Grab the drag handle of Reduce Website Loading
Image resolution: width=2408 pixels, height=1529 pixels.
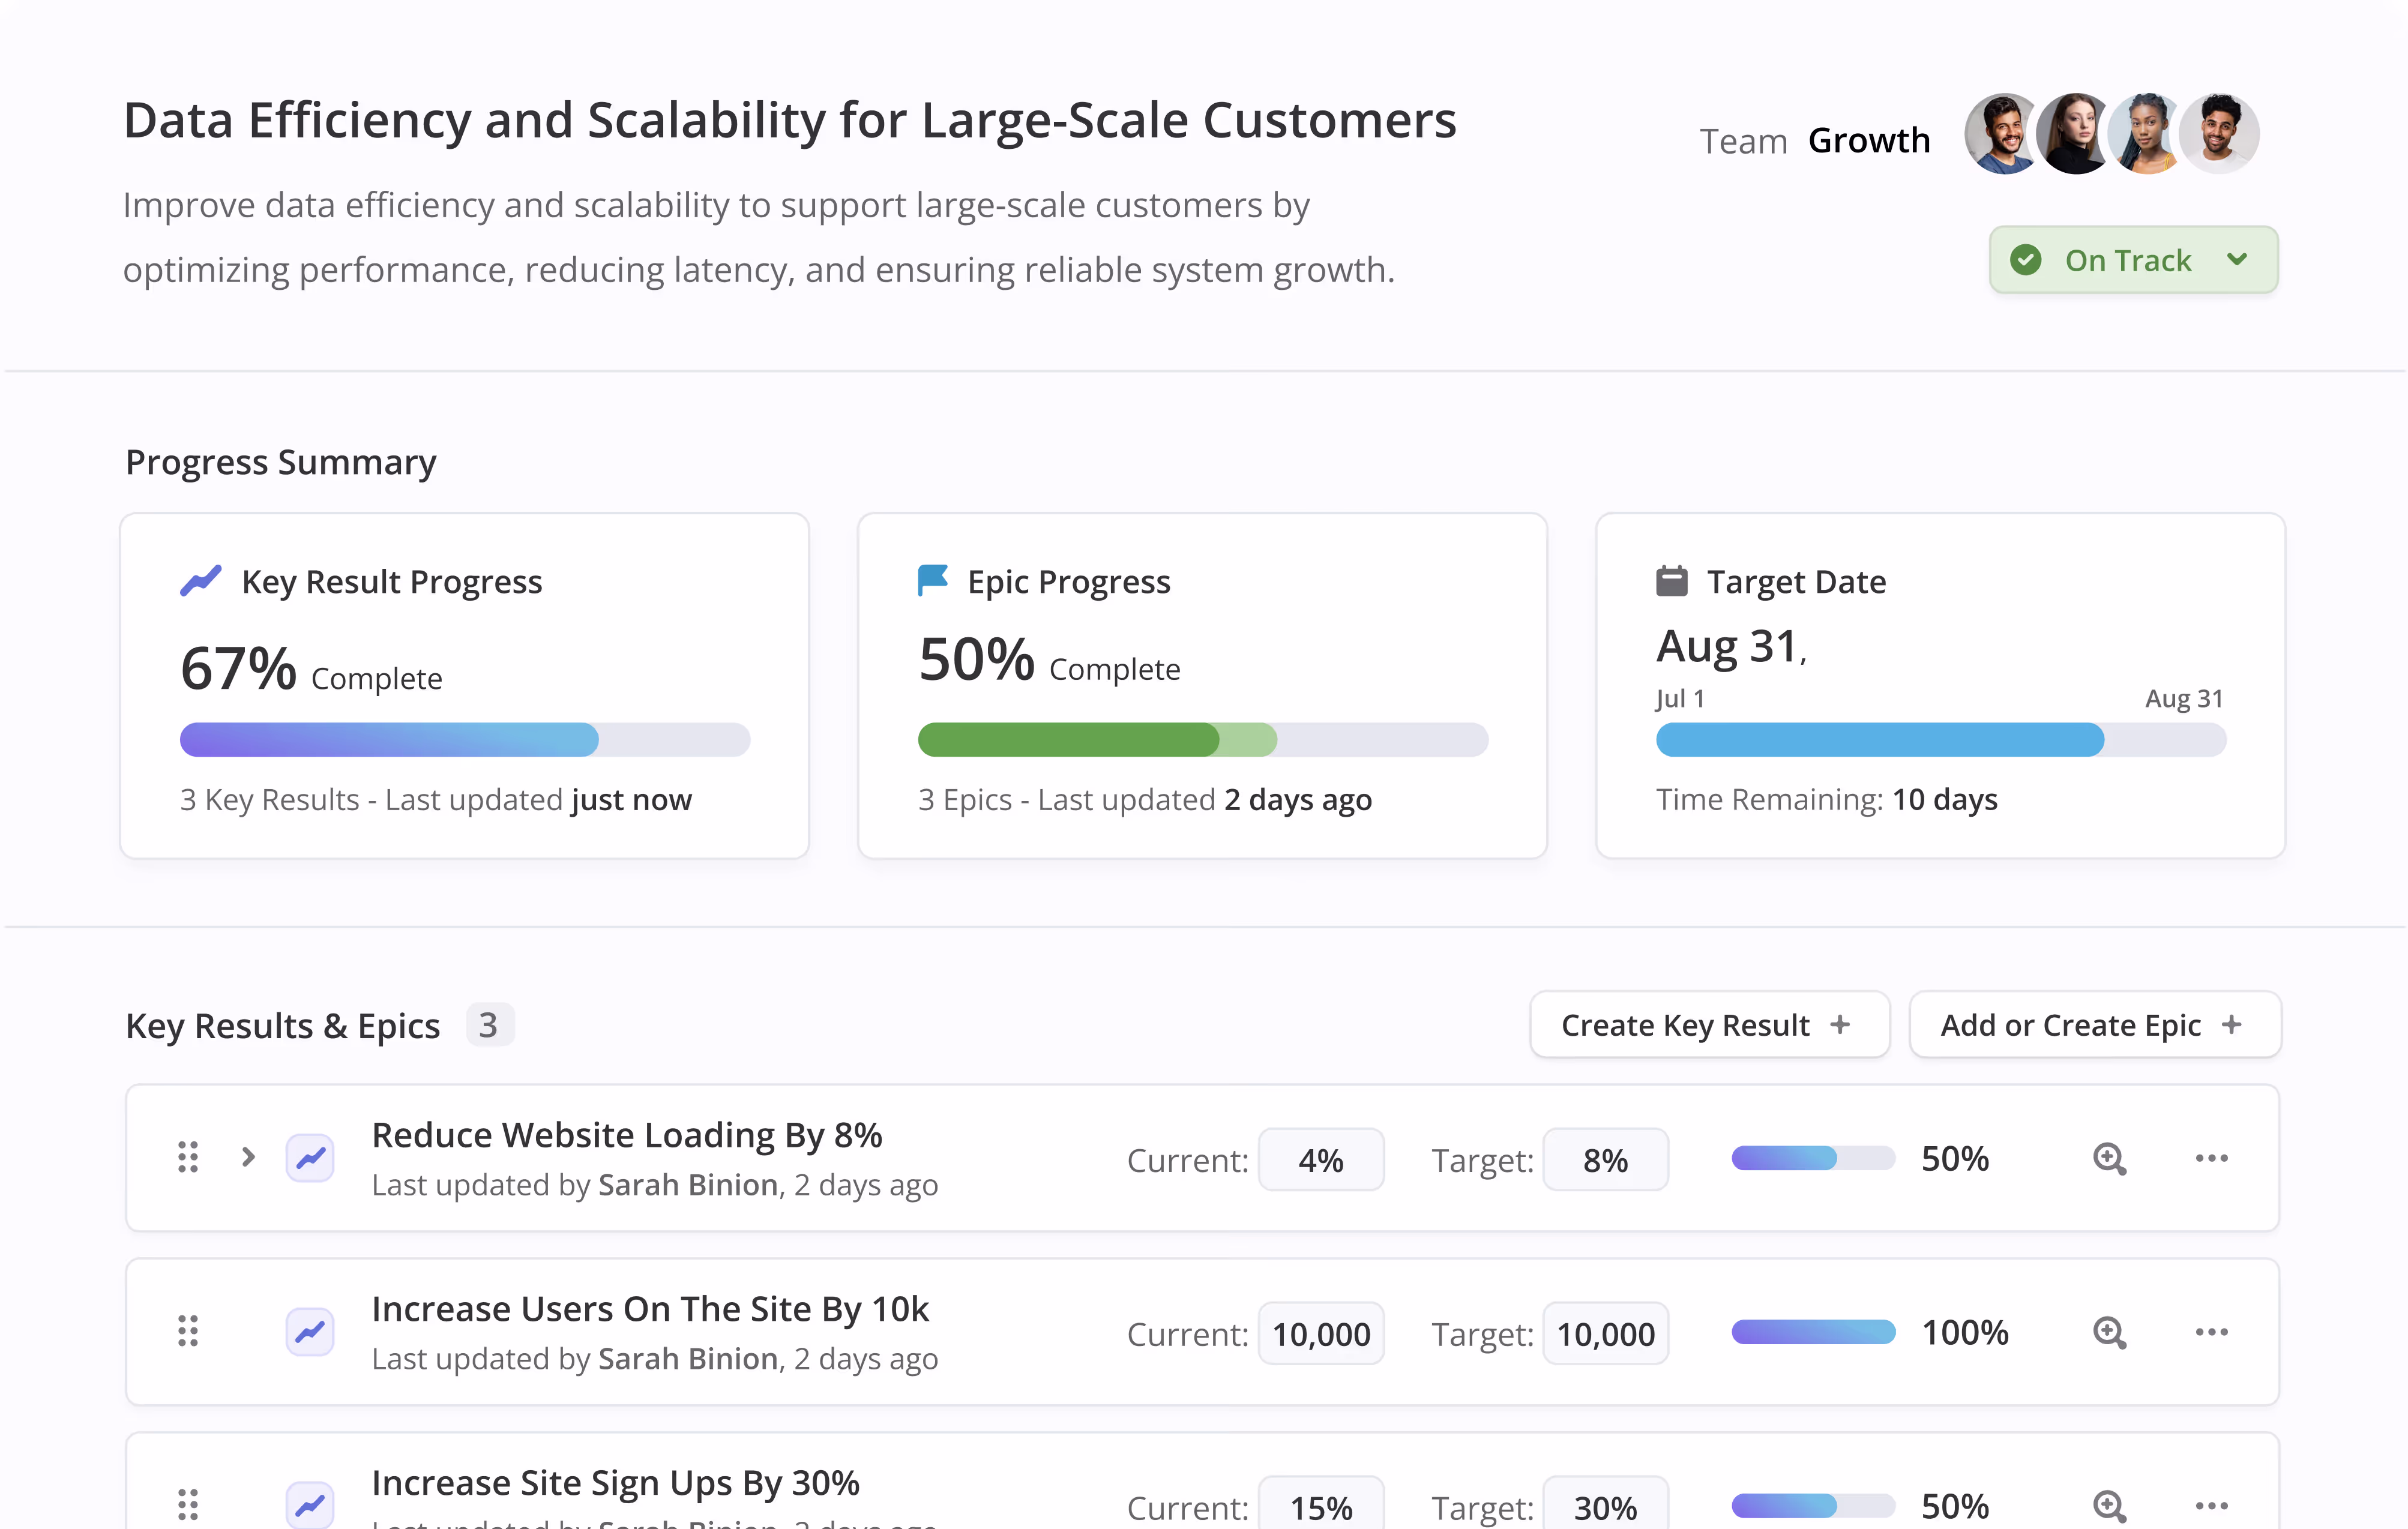(x=187, y=1157)
